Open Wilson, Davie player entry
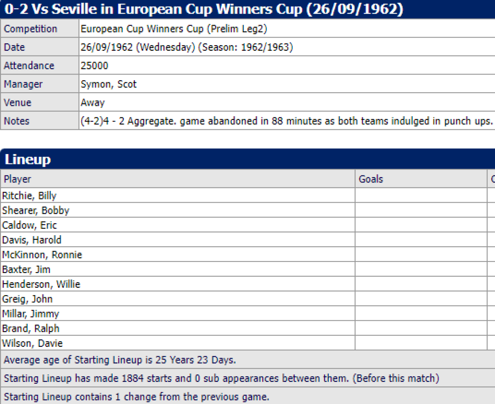 (x=32, y=343)
